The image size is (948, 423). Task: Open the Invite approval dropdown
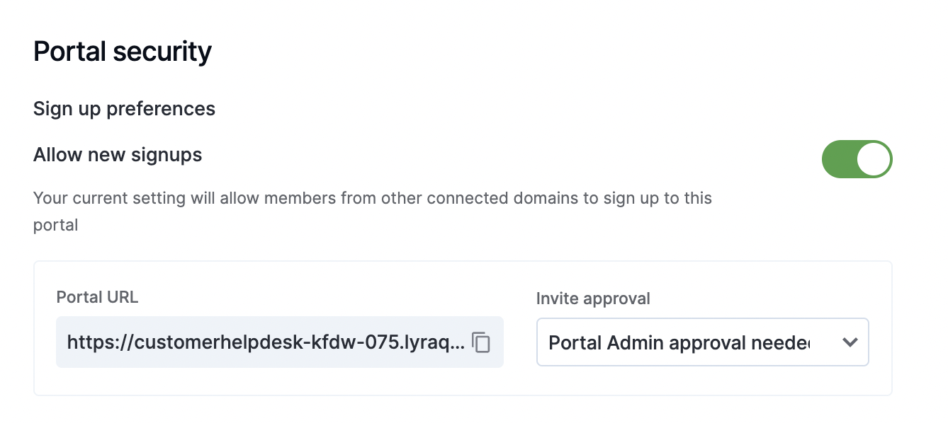703,342
